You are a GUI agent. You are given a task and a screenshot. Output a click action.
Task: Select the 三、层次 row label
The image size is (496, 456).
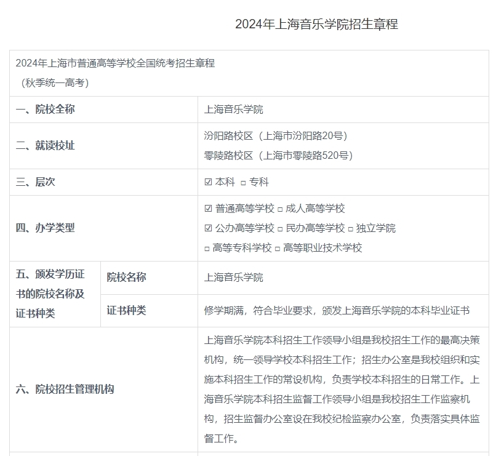coord(35,182)
